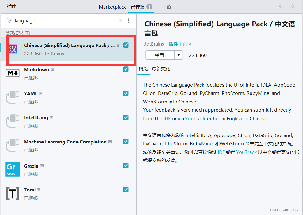The width and height of the screenshot is (303, 215).
Task: Click the Markdown plugin icon
Action: pyautogui.click(x=13, y=73)
